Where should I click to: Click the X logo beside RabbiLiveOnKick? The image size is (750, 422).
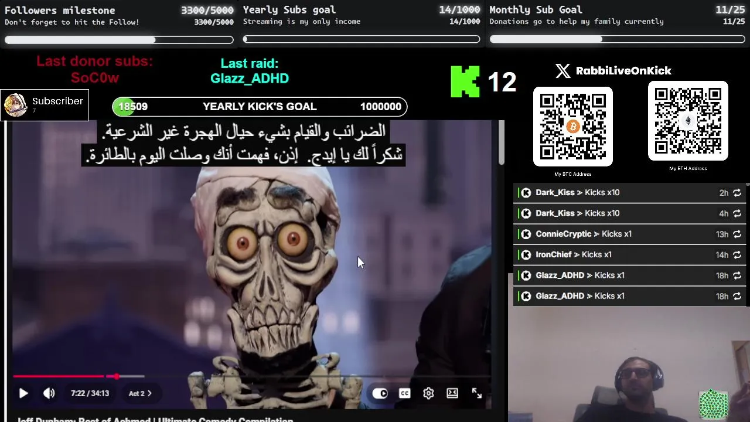click(x=562, y=71)
